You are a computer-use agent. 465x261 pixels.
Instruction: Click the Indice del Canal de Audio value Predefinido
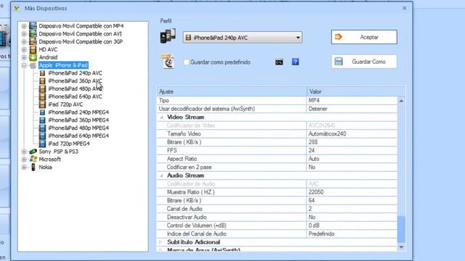(321, 233)
